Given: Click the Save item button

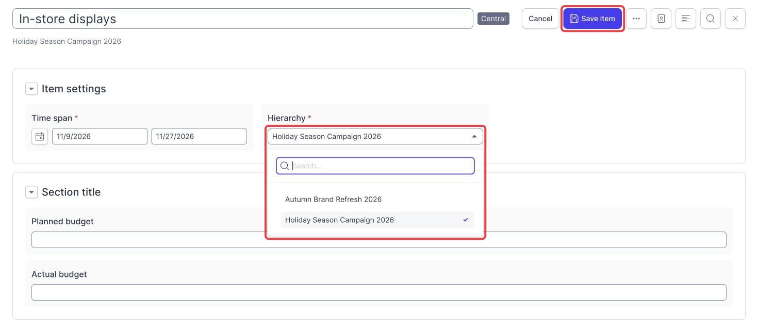Looking at the screenshot, I should [x=592, y=19].
